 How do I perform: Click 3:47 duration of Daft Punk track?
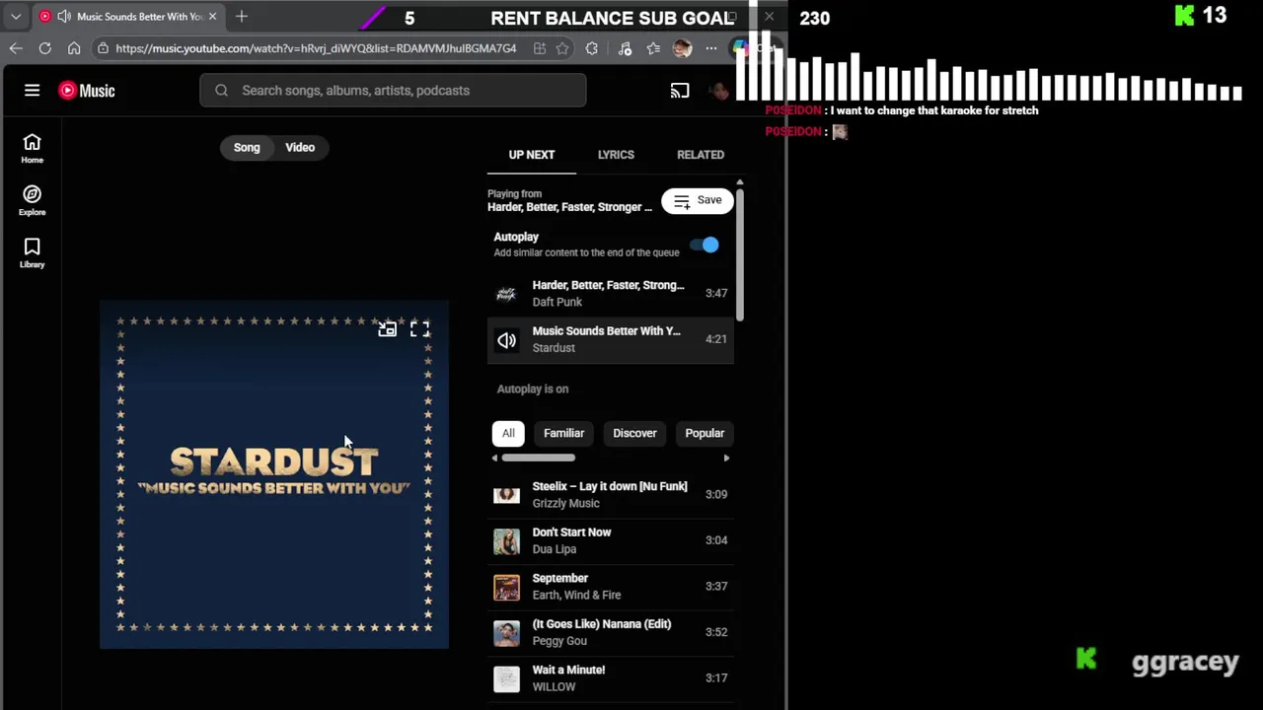click(716, 293)
